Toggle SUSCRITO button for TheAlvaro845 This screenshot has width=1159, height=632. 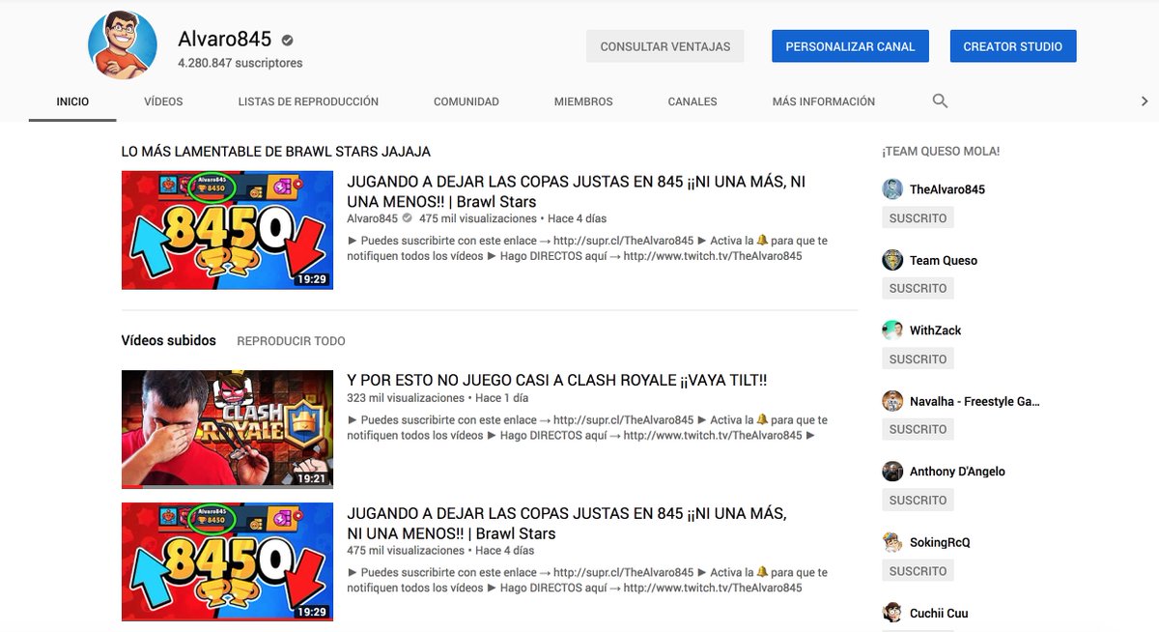point(918,218)
